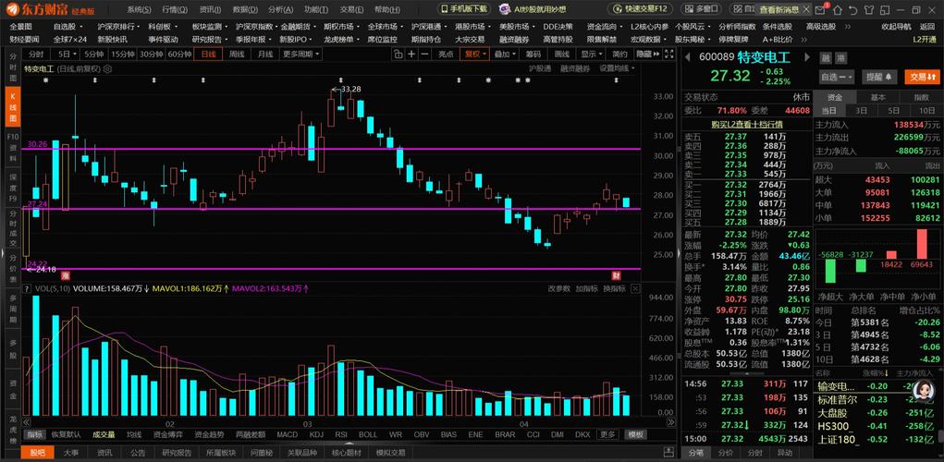Close the volume indicator panel
Screen dimensions: 944x462
(x=634, y=288)
